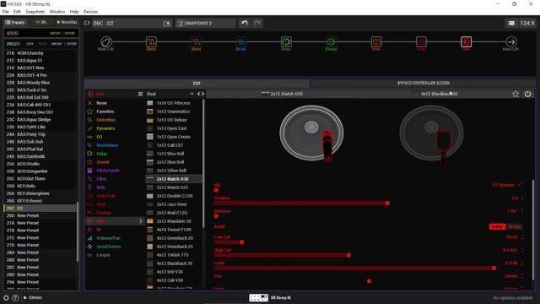Select the bright green Delay block

tap(286, 42)
